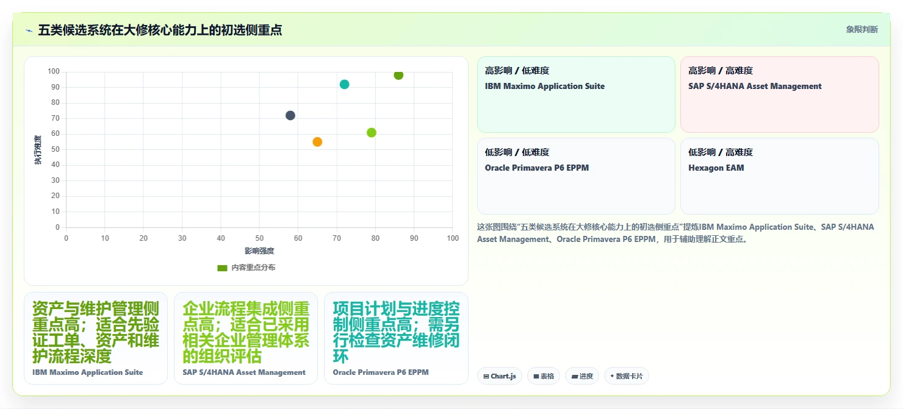The image size is (903, 409).
Task: Select the 项目计划与进度控制侧重点高 data card
Action: (x=396, y=338)
